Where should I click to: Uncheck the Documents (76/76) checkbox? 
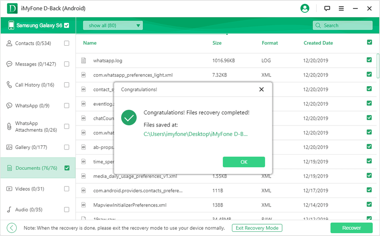(67, 168)
